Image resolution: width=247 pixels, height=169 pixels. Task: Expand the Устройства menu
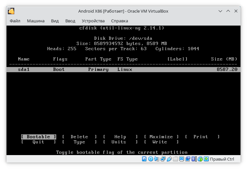[x=93, y=21]
